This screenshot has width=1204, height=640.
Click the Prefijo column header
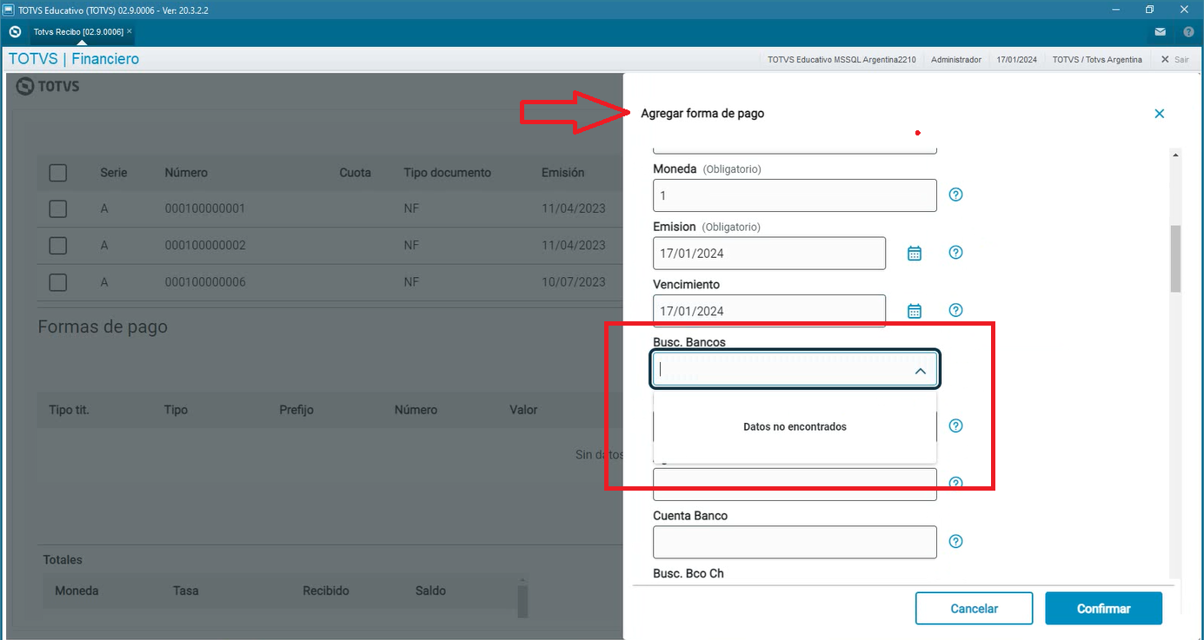296,410
